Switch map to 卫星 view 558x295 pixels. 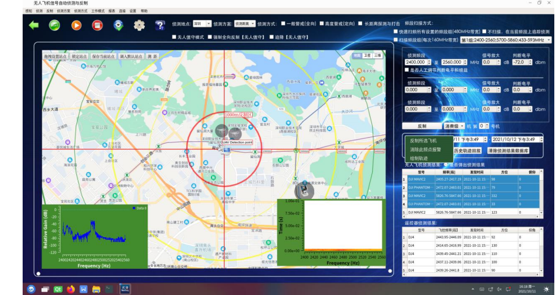pos(367,56)
